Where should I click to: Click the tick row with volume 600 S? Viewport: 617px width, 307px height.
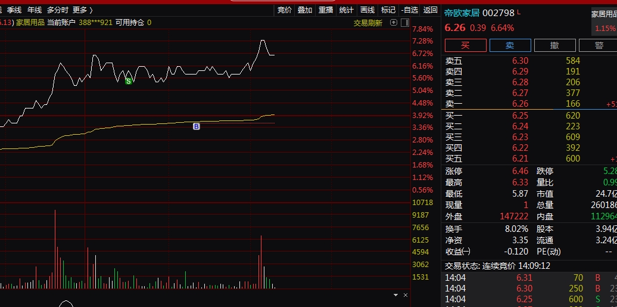coord(531,299)
